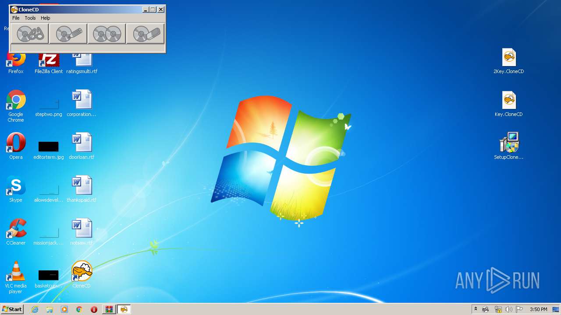Switch to the WinRAR taskbar button

(x=109, y=309)
